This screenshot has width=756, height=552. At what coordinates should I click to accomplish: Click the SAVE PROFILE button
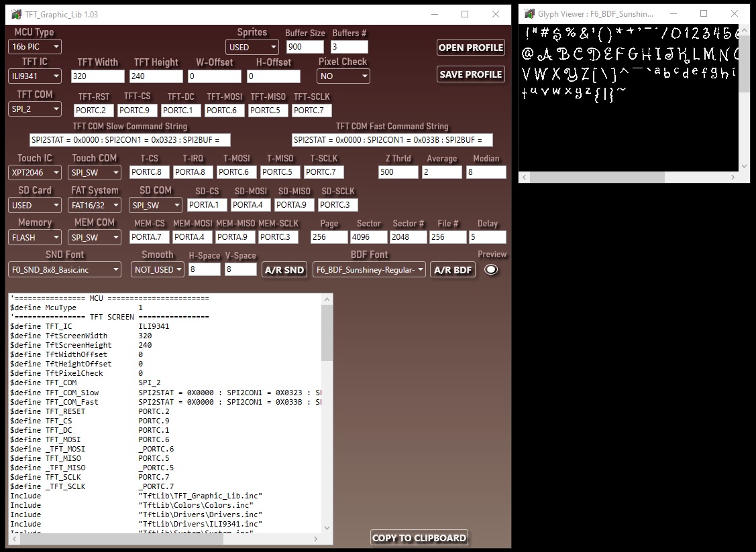pos(470,74)
